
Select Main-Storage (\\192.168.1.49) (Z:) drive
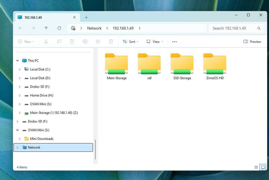coord(54,113)
